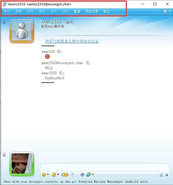Open the 文件 (Files) toolbar menu
The width and height of the screenshot is (173, 185).
[19, 11]
